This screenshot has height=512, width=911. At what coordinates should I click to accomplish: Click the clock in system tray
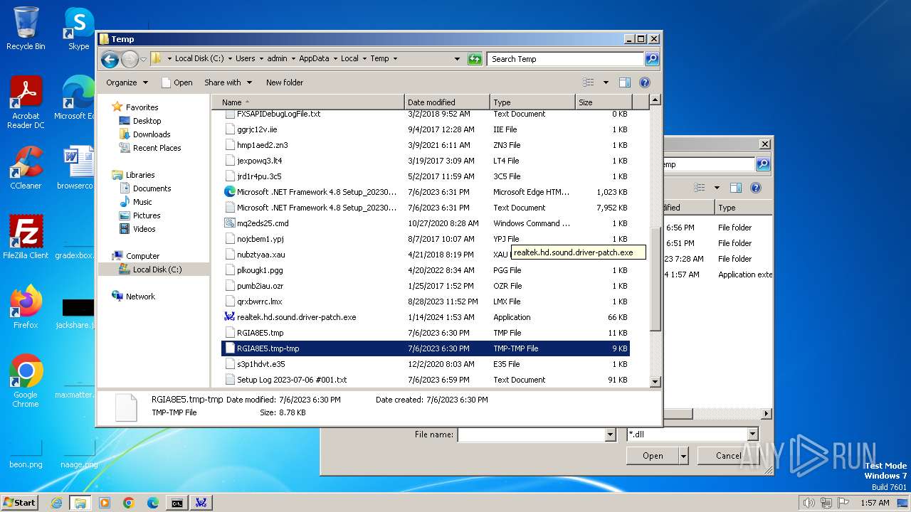pos(874,503)
